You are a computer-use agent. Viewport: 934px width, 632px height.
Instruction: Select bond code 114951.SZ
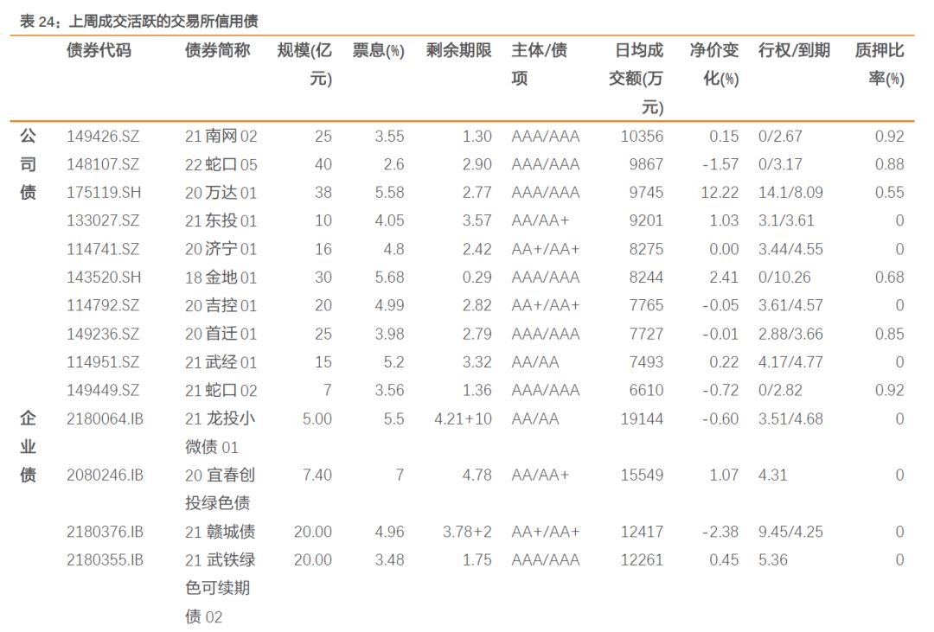tap(103, 361)
